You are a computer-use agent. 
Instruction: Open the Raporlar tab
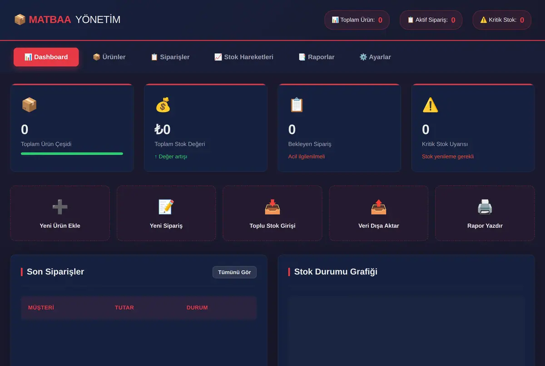point(317,57)
